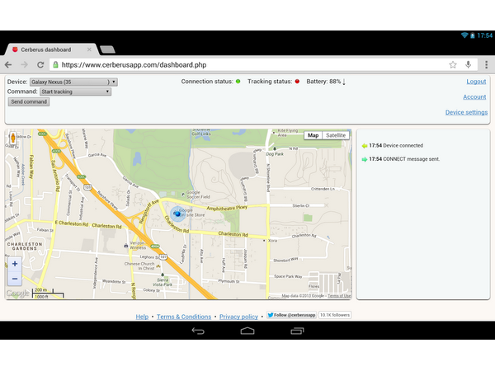Zoom out on the map
The image size is (495, 371).
click(15, 279)
